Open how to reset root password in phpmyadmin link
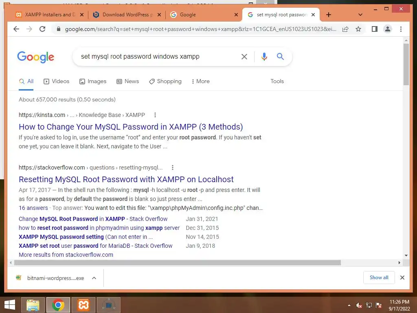 99,228
